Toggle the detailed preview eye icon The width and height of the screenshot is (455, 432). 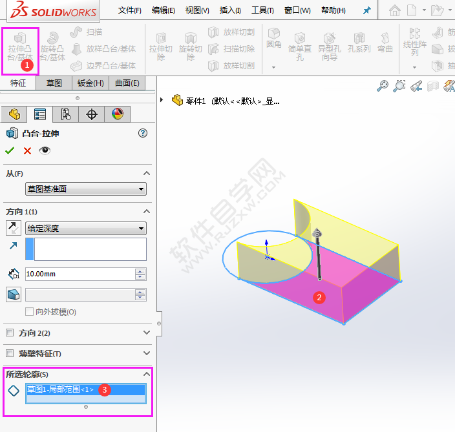45,150
